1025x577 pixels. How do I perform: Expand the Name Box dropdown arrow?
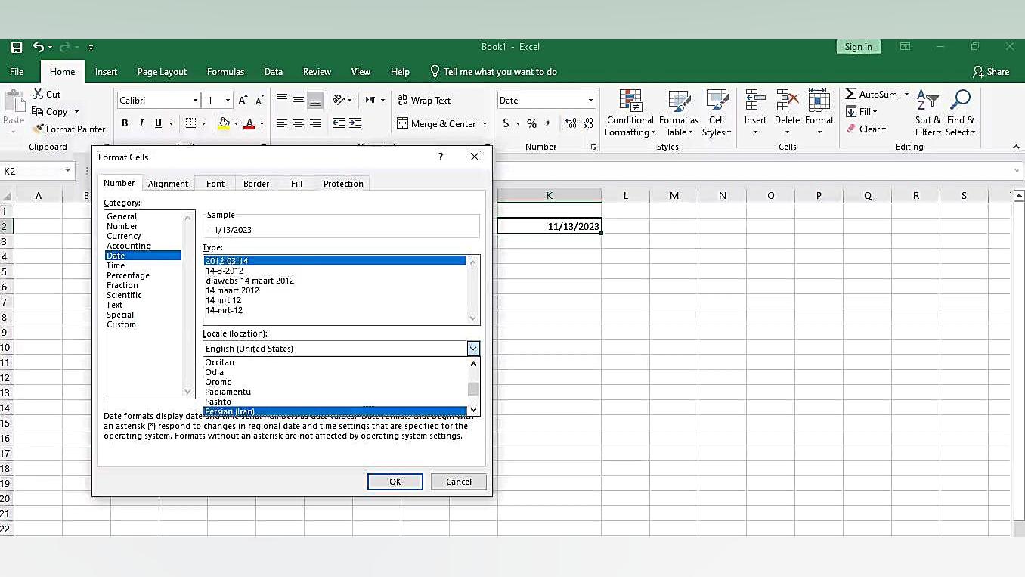pyautogui.click(x=67, y=171)
